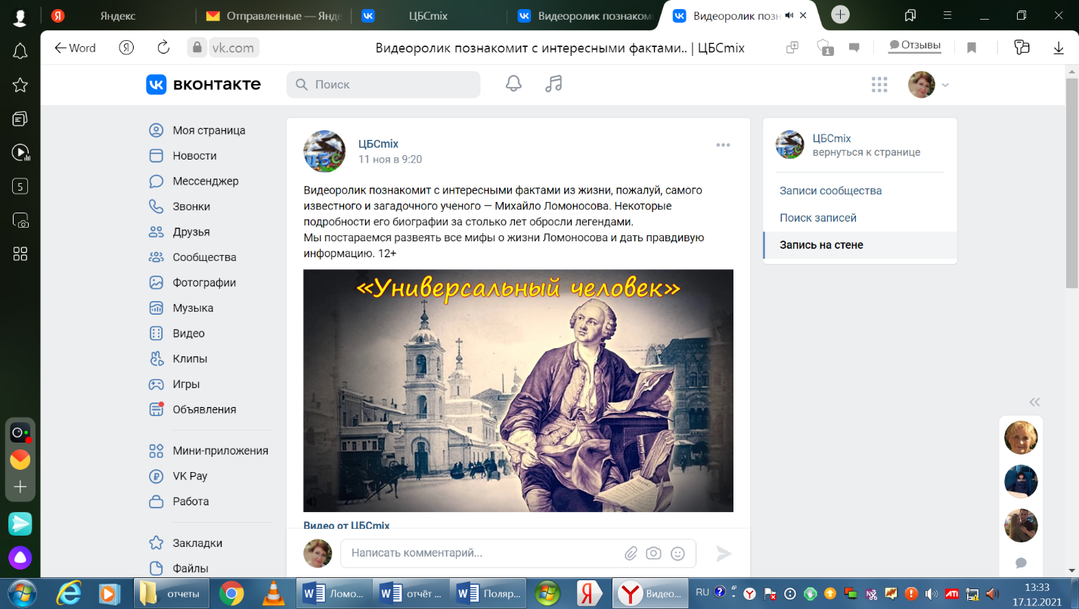Go to Мессенджер in left menu
Image resolution: width=1079 pixels, height=609 pixels.
point(205,181)
